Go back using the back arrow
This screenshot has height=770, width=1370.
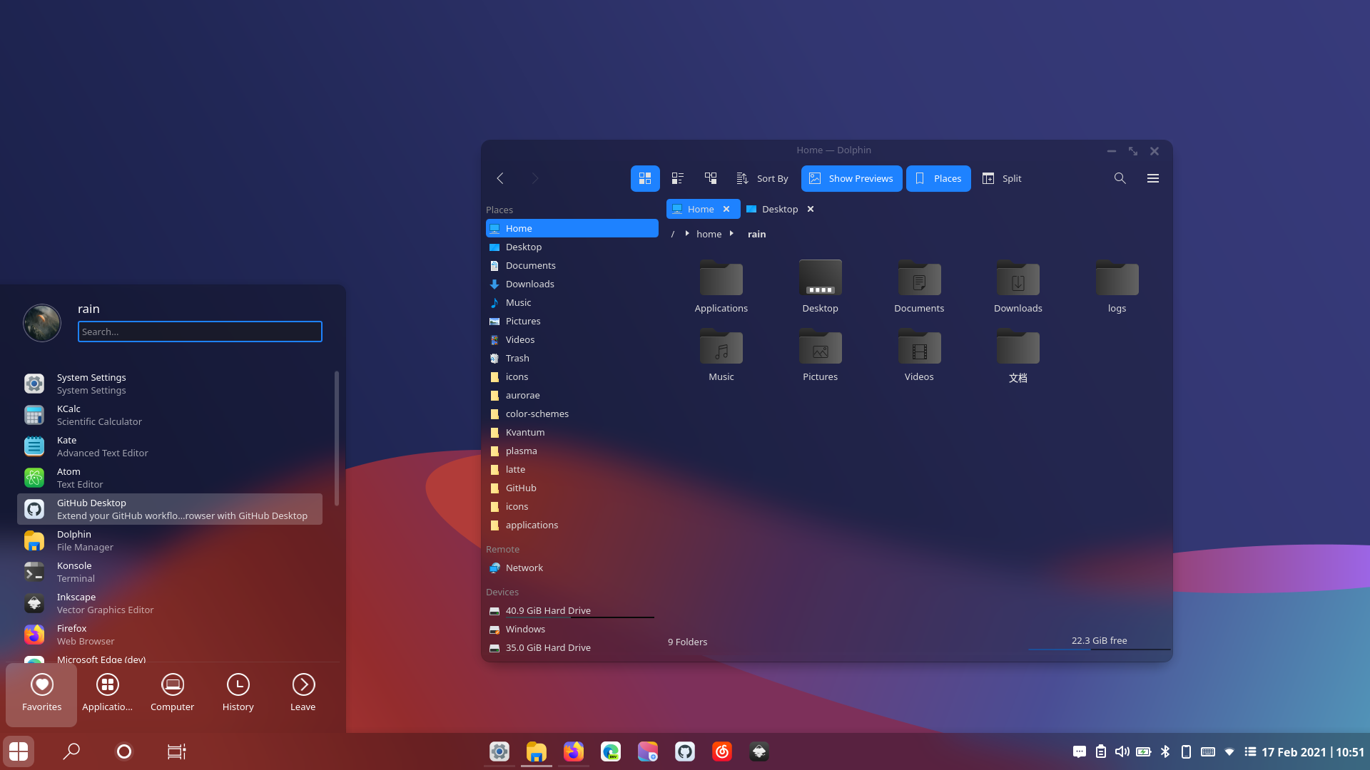point(500,178)
